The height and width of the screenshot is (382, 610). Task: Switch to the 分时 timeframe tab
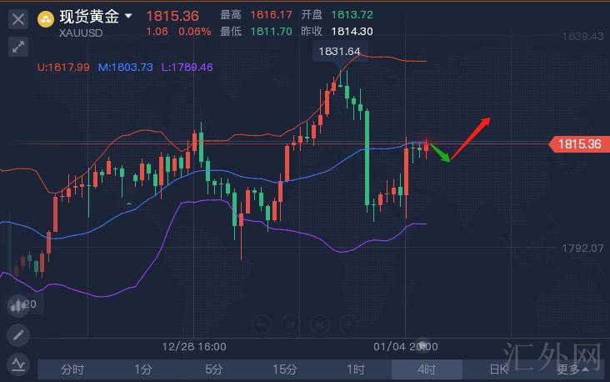[x=72, y=369]
